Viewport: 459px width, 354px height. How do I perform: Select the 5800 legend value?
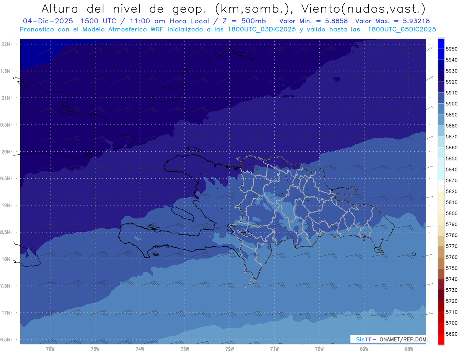tap(452, 213)
